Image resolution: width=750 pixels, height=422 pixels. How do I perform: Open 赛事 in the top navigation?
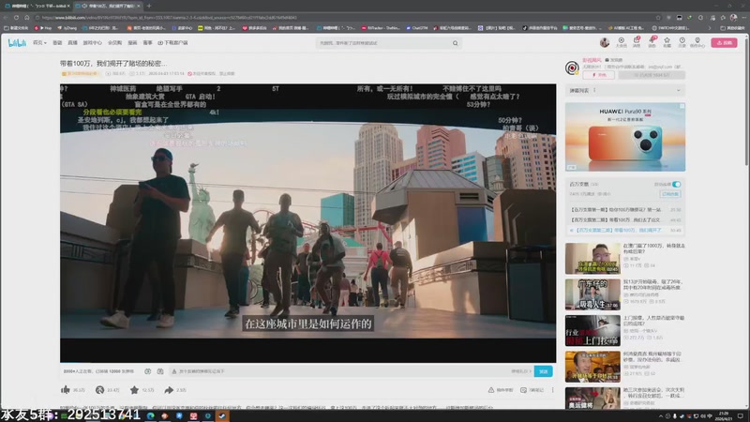point(148,43)
